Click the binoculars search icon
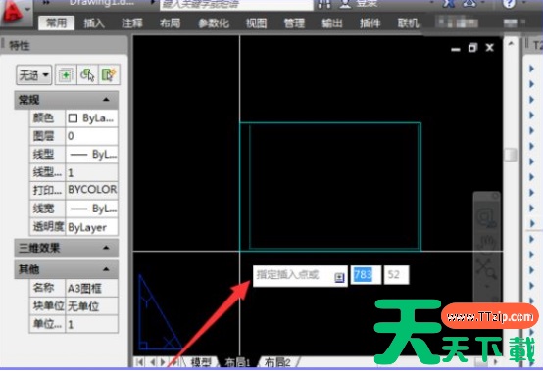The image size is (543, 371). coord(323,4)
